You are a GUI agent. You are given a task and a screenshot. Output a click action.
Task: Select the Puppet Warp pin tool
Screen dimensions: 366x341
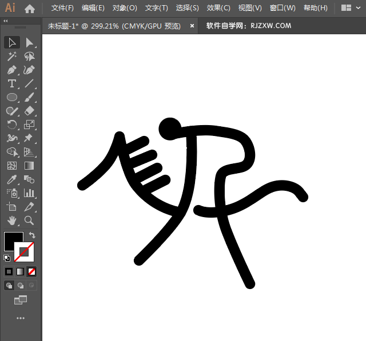coord(29,138)
